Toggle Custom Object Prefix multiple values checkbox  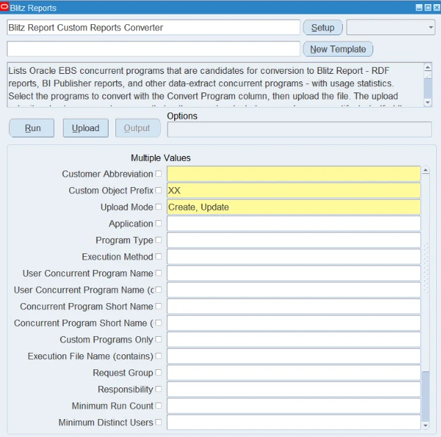click(x=158, y=190)
